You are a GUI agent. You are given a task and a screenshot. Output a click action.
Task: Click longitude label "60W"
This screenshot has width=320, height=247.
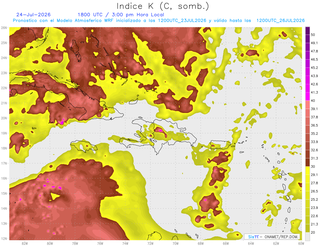301,243
